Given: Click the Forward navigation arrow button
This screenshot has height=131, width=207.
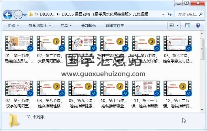Looking at the screenshot, I should tap(18, 14).
